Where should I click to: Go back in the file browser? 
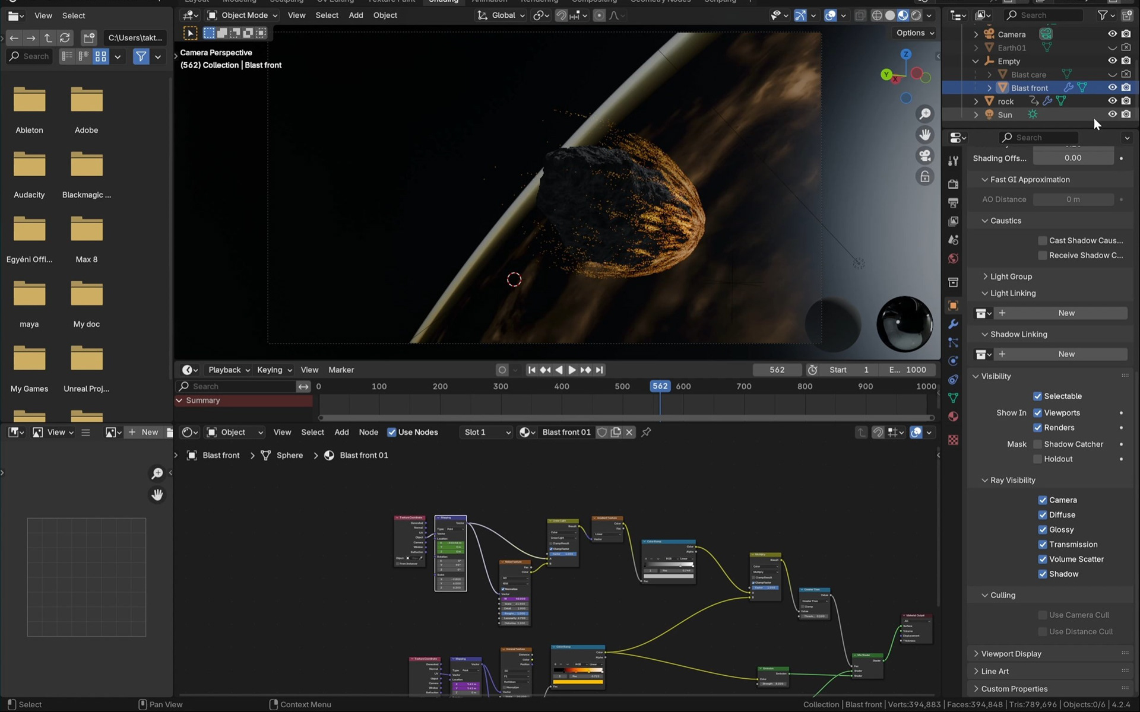[14, 38]
